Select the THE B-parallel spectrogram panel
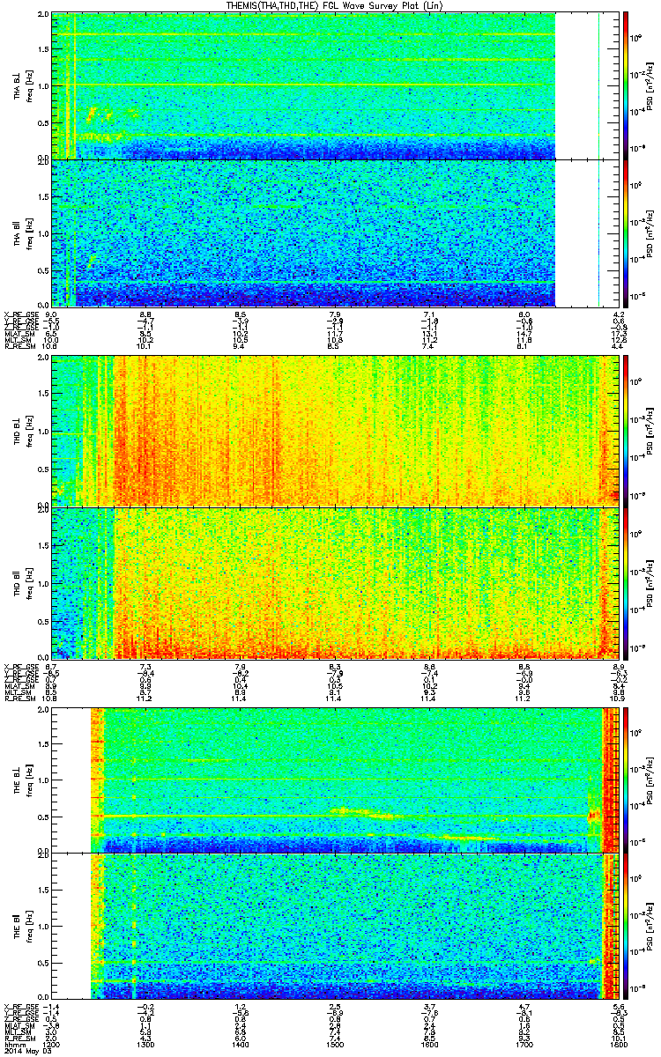The image size is (661, 1057). (x=336, y=925)
